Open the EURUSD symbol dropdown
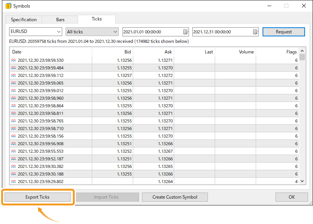 (x=59, y=32)
